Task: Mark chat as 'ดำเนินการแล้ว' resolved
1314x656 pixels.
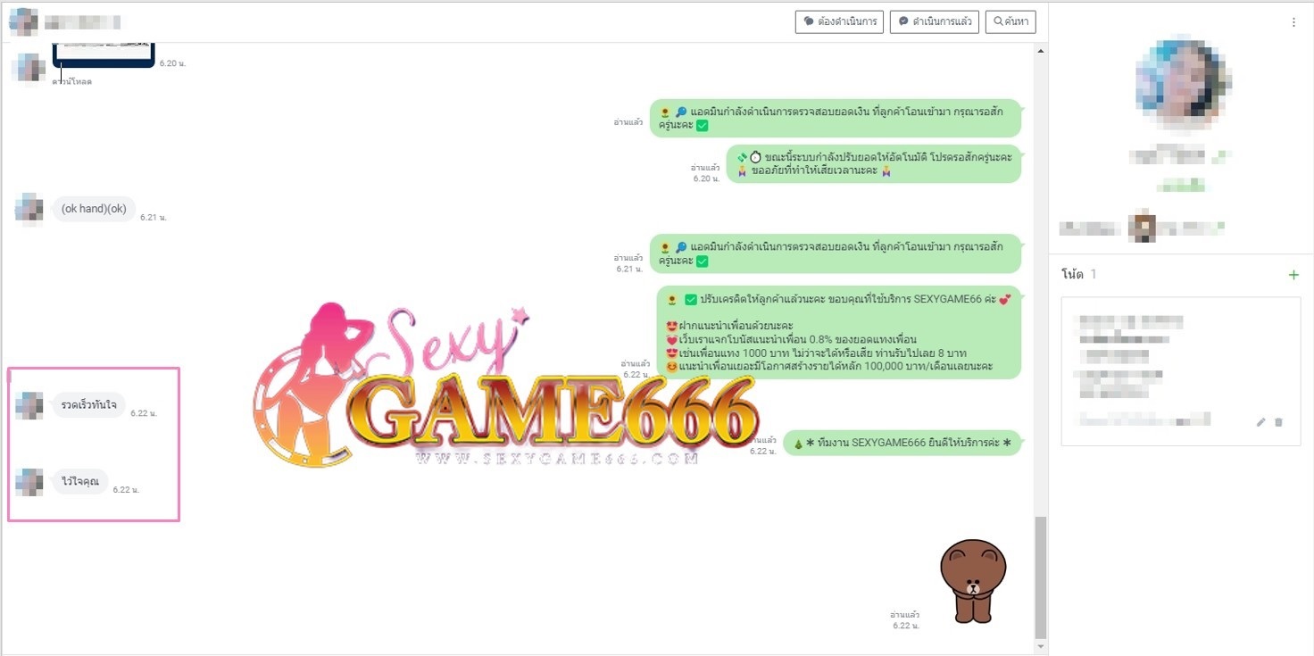Action: tap(935, 21)
